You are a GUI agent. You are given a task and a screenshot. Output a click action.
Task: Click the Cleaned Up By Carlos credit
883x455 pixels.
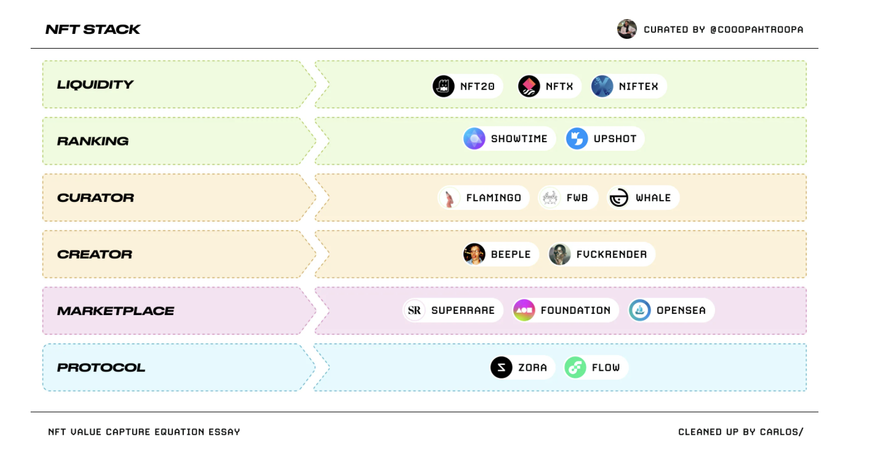pyautogui.click(x=741, y=432)
